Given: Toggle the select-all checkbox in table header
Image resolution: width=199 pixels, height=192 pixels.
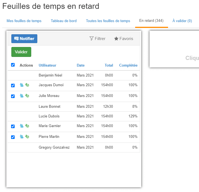Looking at the screenshot, I should 13,65.
